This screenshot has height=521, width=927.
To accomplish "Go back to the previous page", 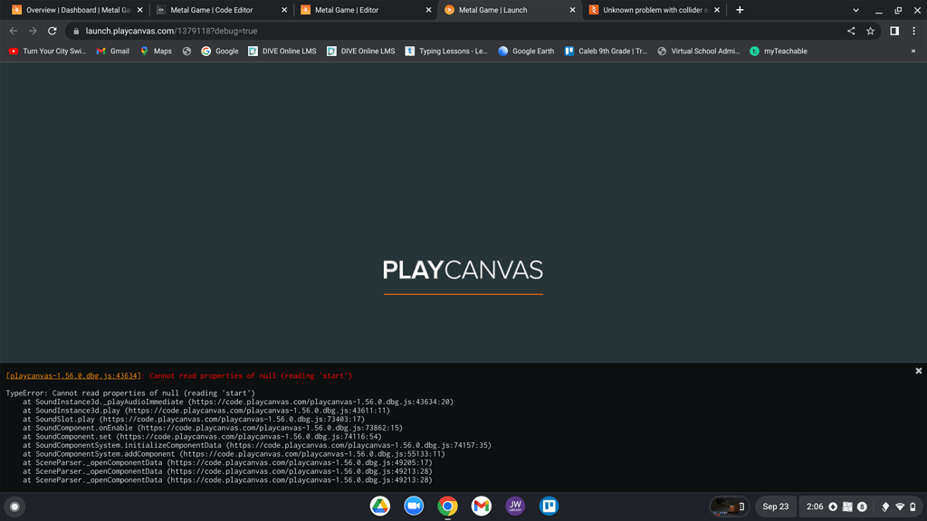I will [14, 30].
